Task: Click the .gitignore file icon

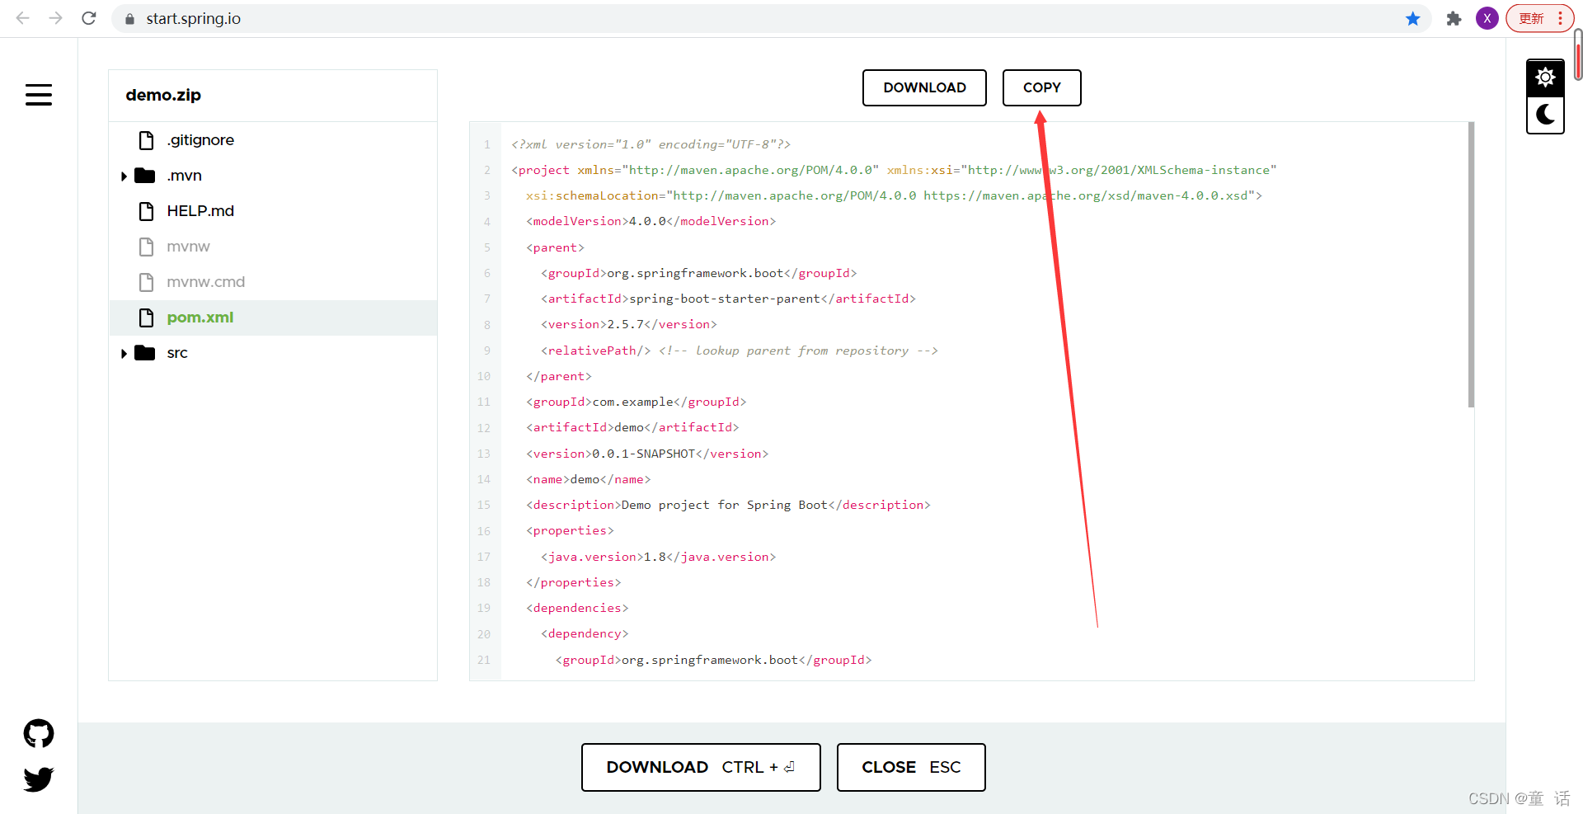Action: point(147,140)
